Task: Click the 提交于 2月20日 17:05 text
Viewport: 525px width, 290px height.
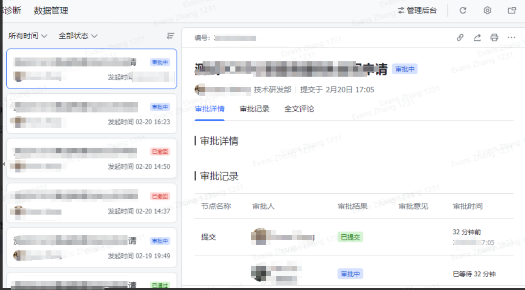Action: (x=337, y=90)
